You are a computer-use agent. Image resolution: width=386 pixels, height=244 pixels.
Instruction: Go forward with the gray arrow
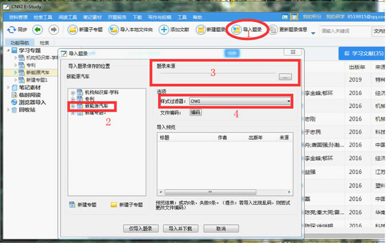54,30
